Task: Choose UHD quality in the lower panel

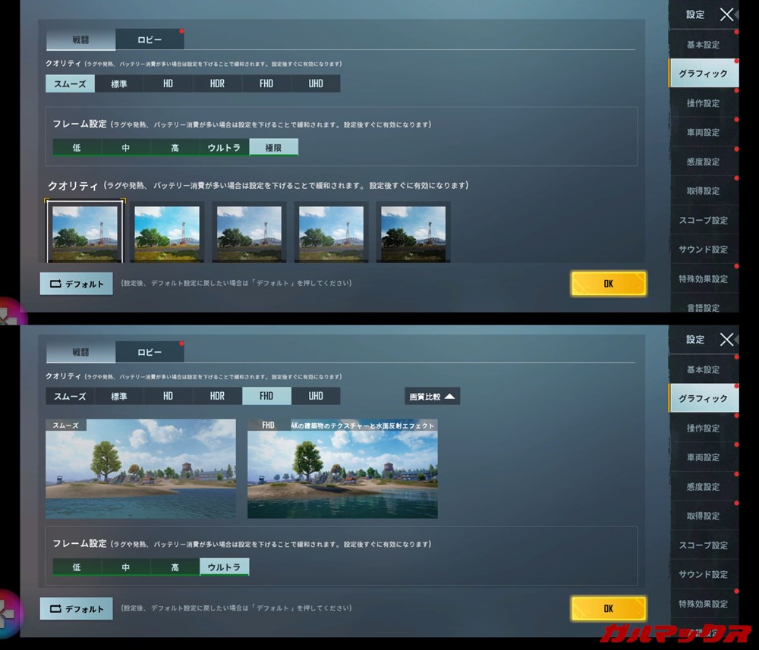Action: [x=316, y=396]
